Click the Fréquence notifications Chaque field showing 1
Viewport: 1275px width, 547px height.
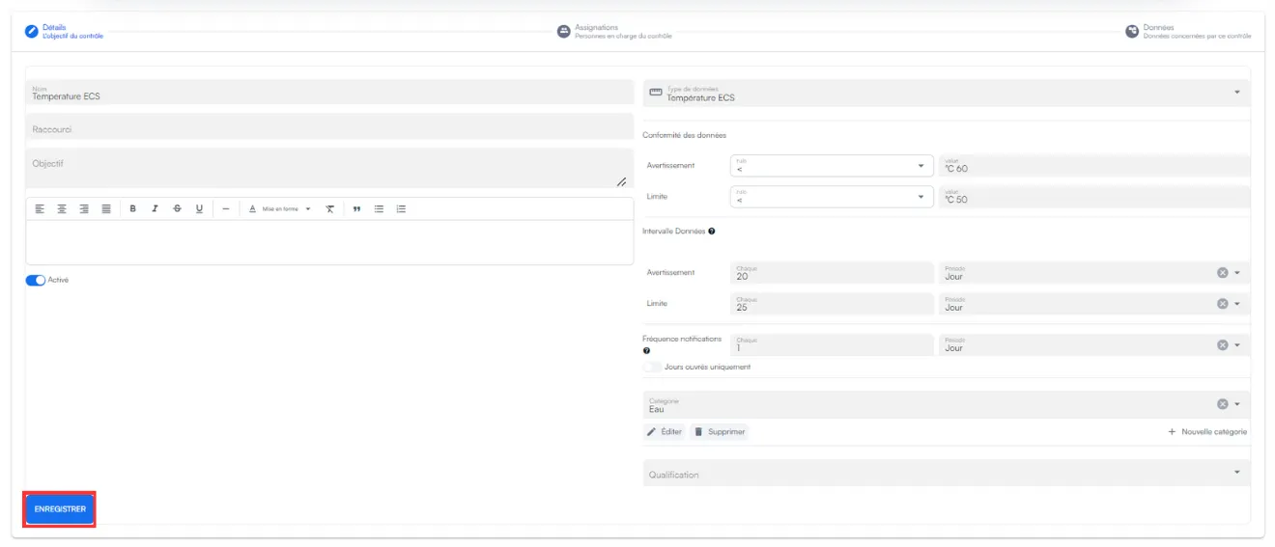(x=832, y=344)
